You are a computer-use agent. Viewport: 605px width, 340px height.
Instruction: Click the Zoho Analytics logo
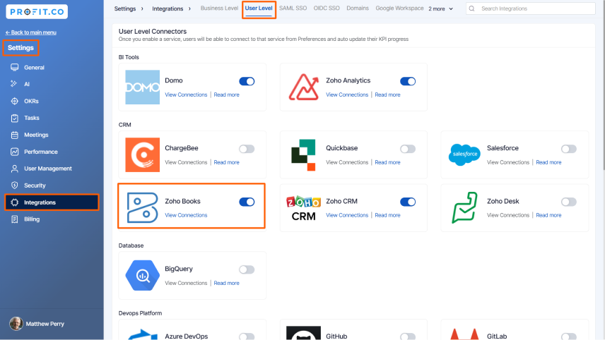(x=304, y=87)
